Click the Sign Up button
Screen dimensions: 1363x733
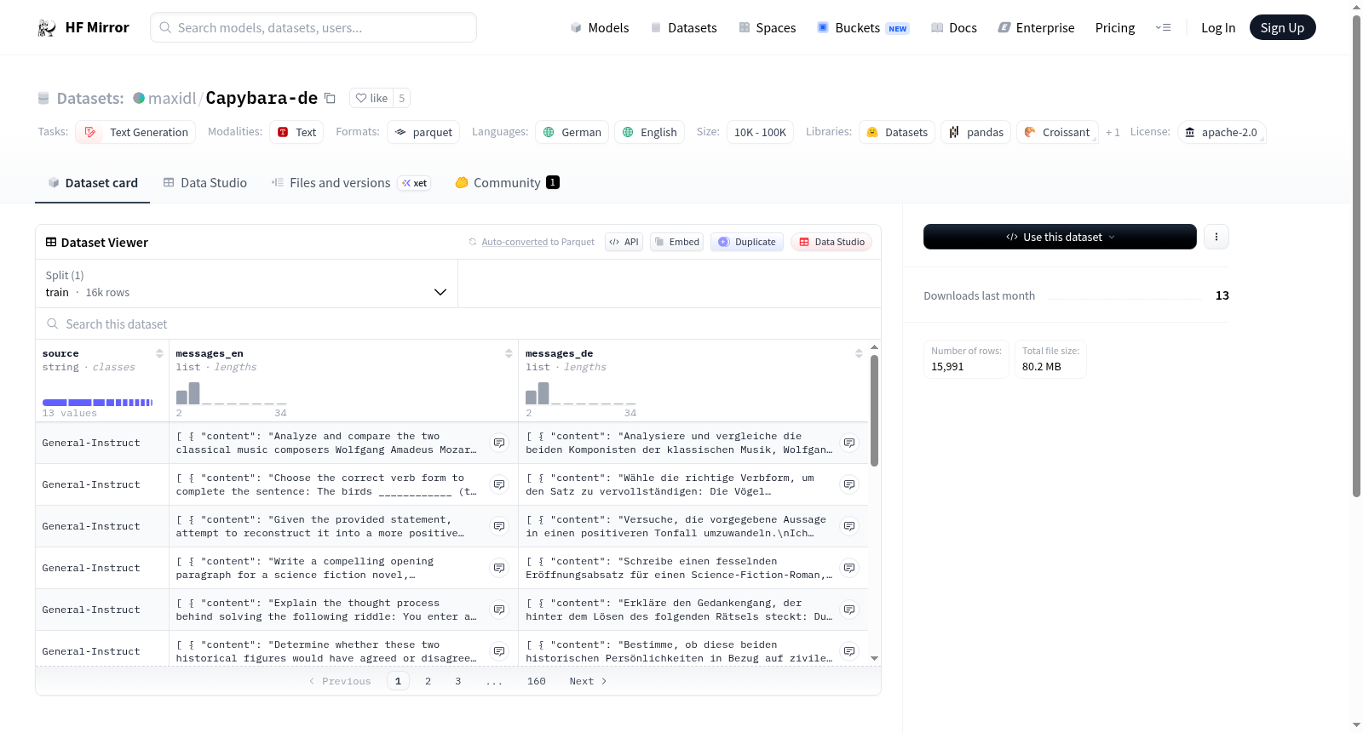(1282, 27)
